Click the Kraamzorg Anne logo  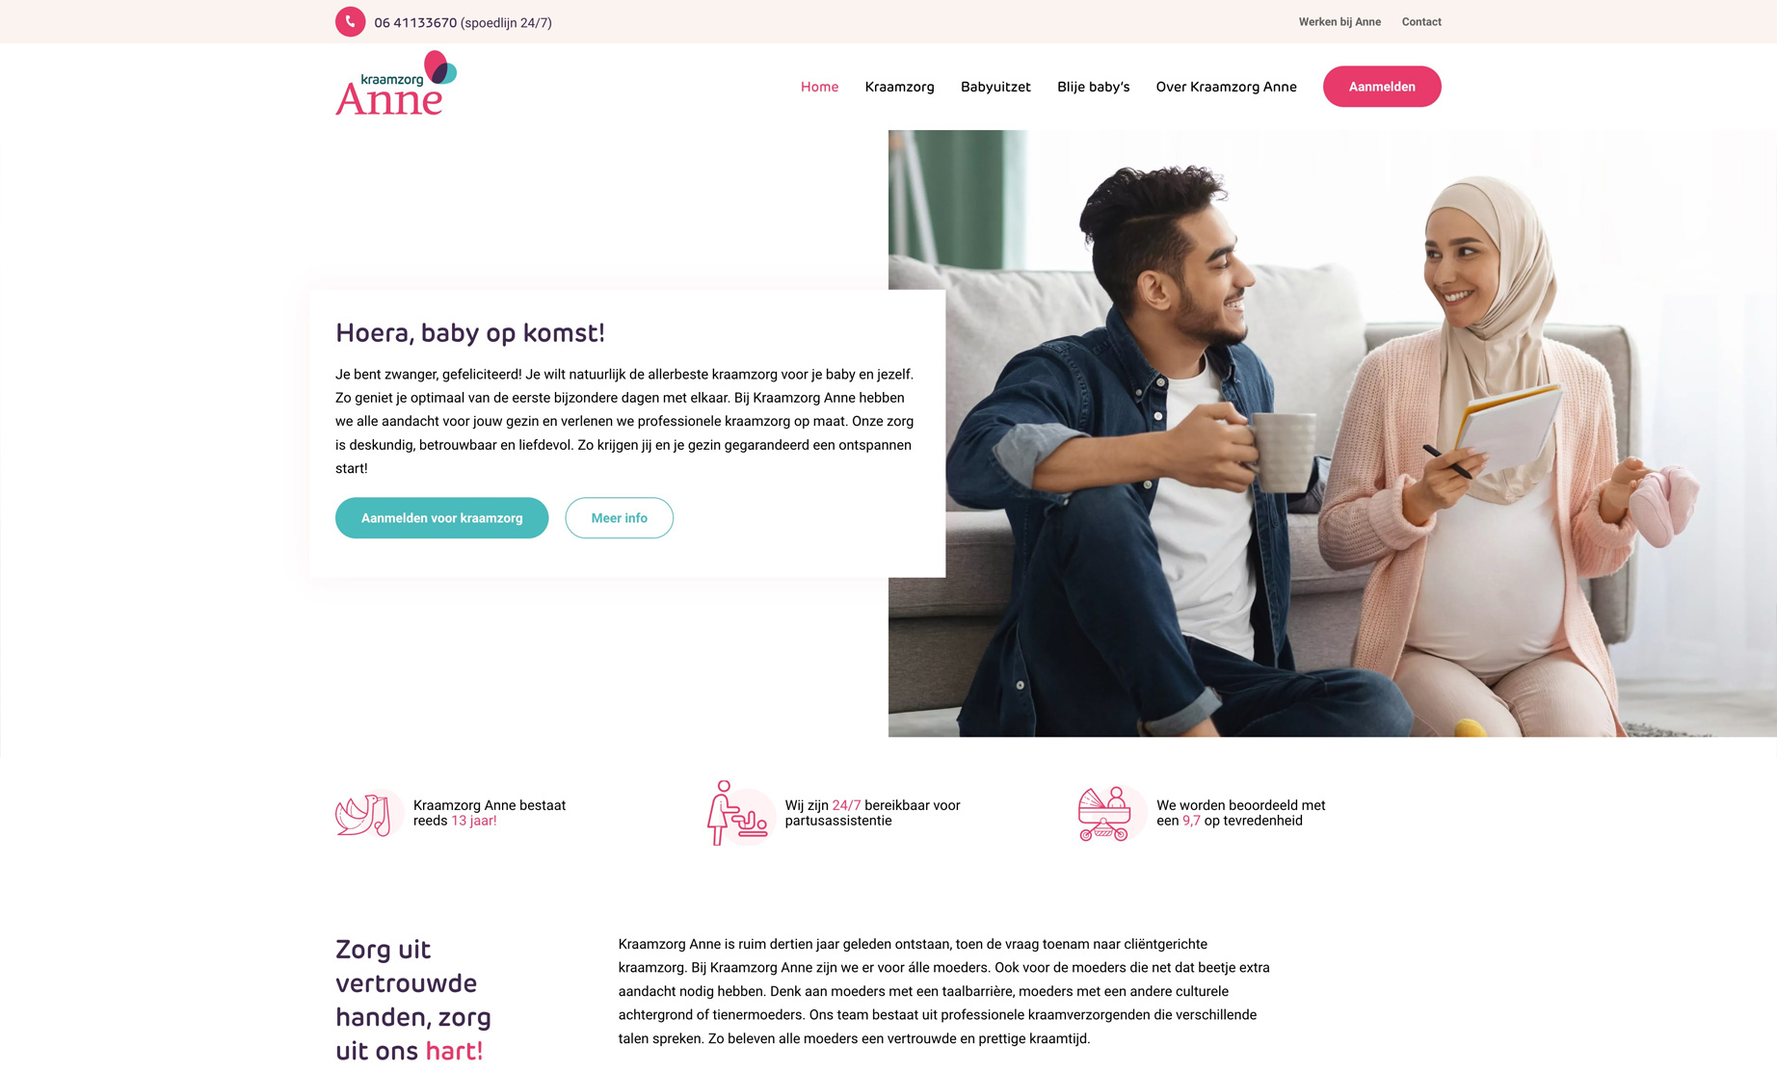396,84
